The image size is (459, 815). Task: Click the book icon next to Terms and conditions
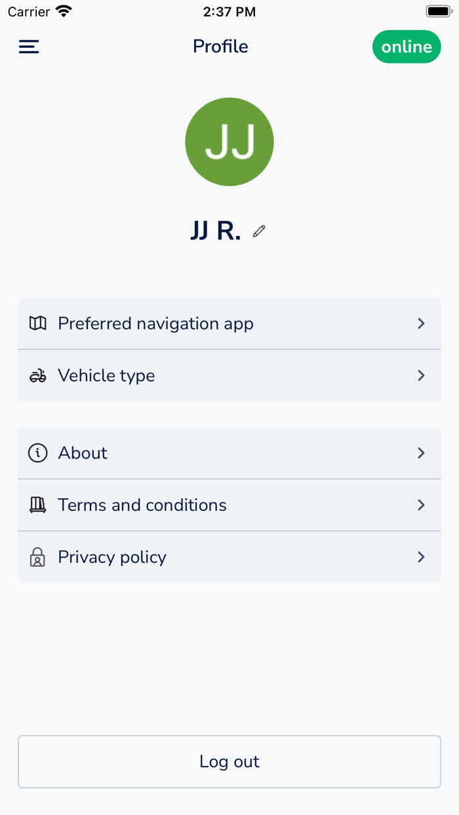(37, 505)
